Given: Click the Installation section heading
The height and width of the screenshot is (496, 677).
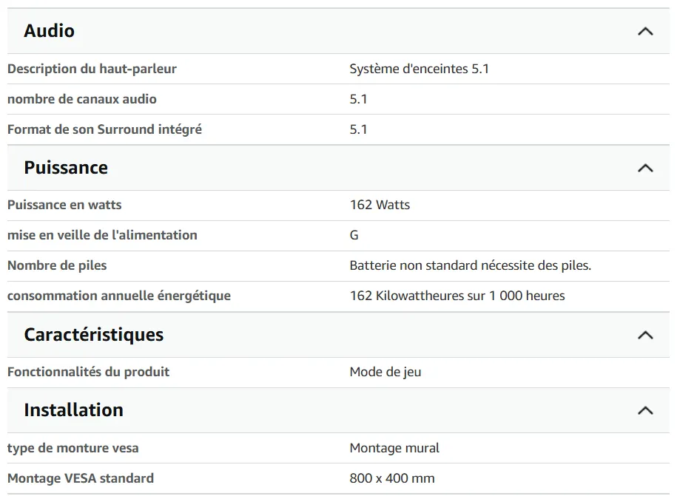Looking at the screenshot, I should tap(74, 410).
